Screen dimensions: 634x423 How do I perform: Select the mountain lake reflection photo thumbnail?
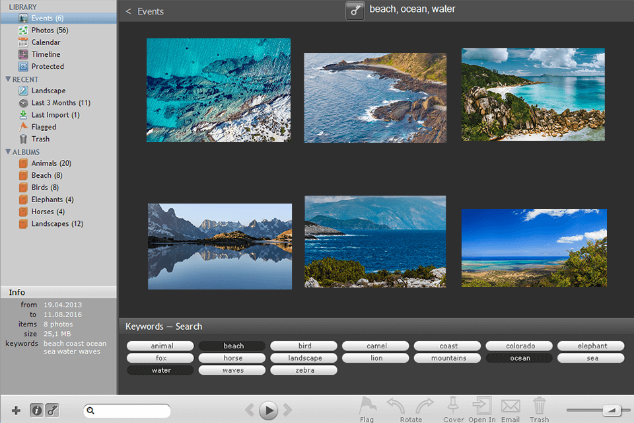(x=220, y=247)
